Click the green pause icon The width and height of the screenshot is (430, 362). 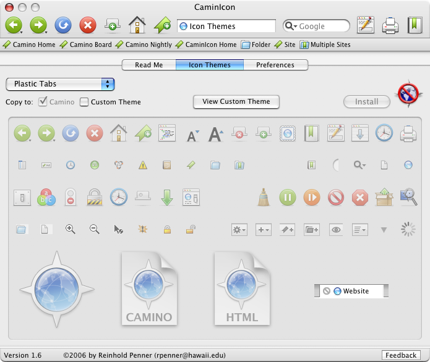click(x=288, y=198)
